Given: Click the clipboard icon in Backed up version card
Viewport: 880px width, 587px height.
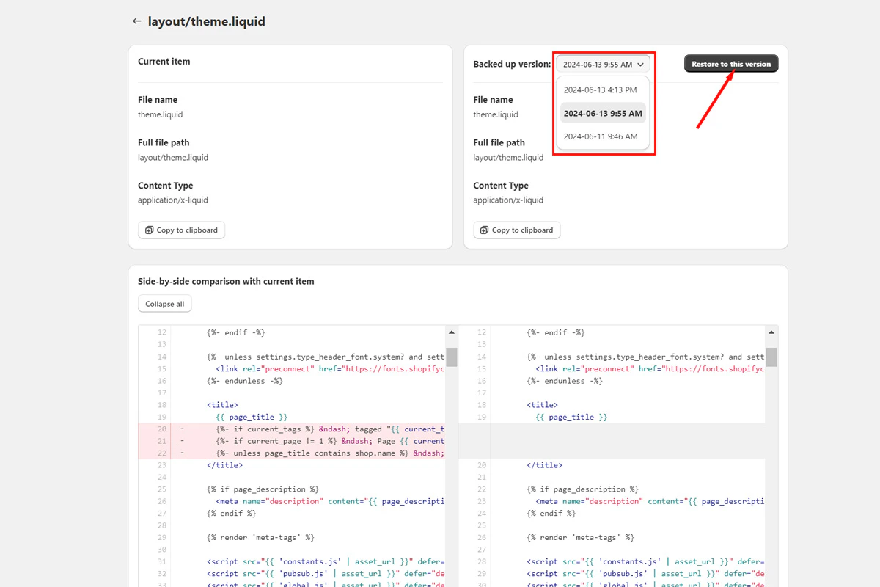Looking at the screenshot, I should click(x=485, y=230).
